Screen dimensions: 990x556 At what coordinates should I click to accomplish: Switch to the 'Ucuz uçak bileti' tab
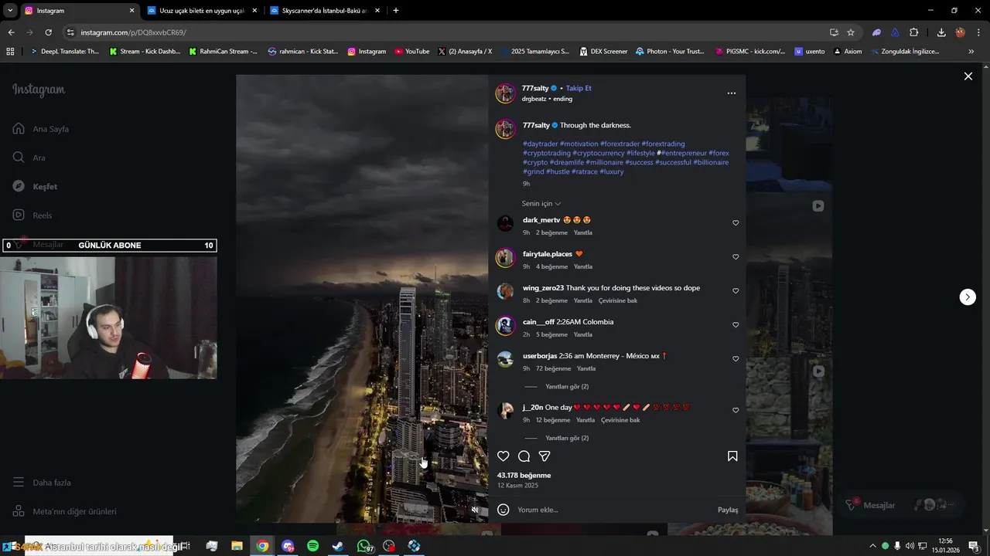pyautogui.click(x=200, y=11)
